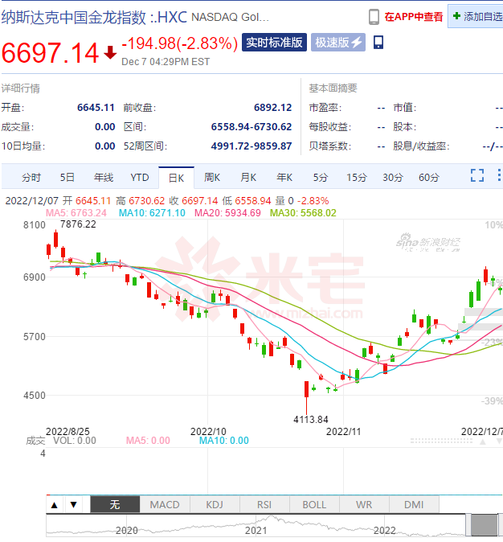Click the 开盘 value 6645.11
Screen dimensions: 503x542
pos(96,108)
